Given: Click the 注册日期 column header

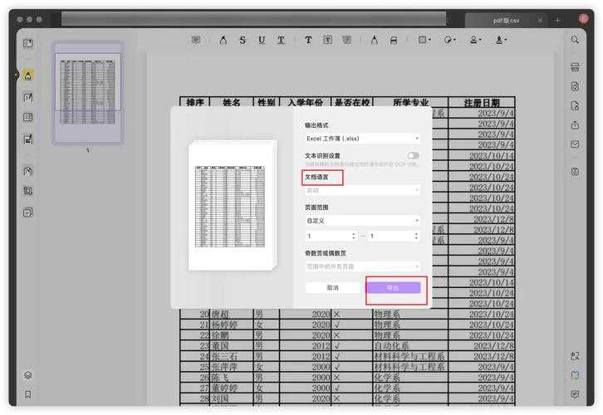Looking at the screenshot, I should click(482, 102).
